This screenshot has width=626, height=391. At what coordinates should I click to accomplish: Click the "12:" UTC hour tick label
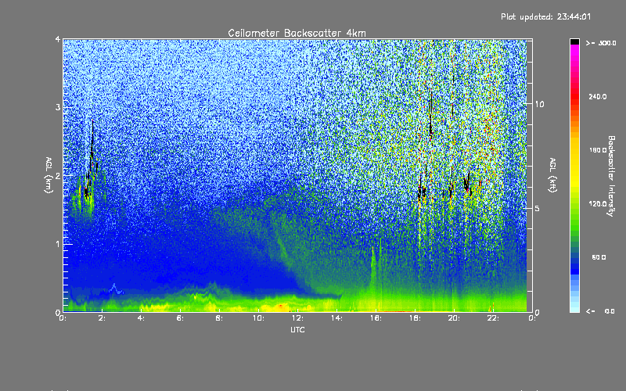(297, 318)
